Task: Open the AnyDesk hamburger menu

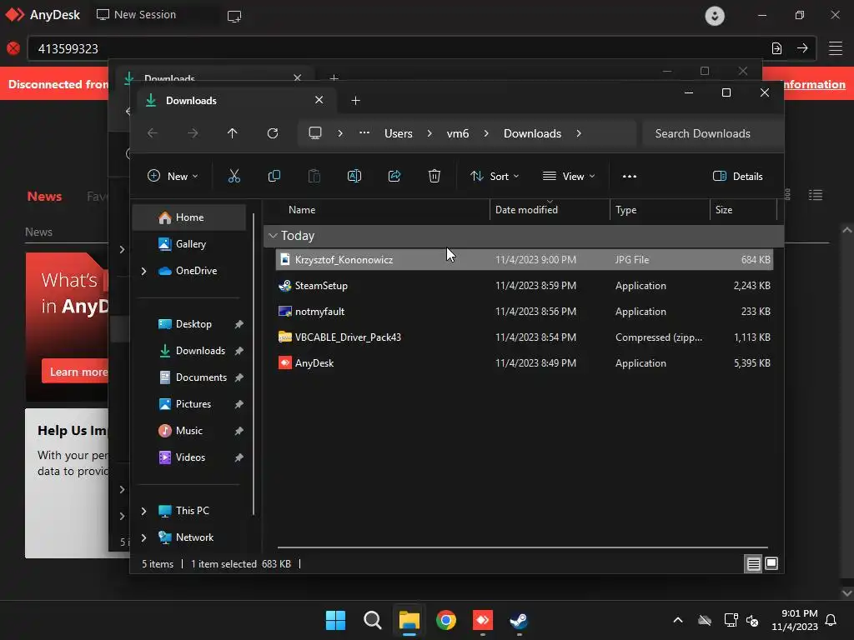Action: coord(836,48)
